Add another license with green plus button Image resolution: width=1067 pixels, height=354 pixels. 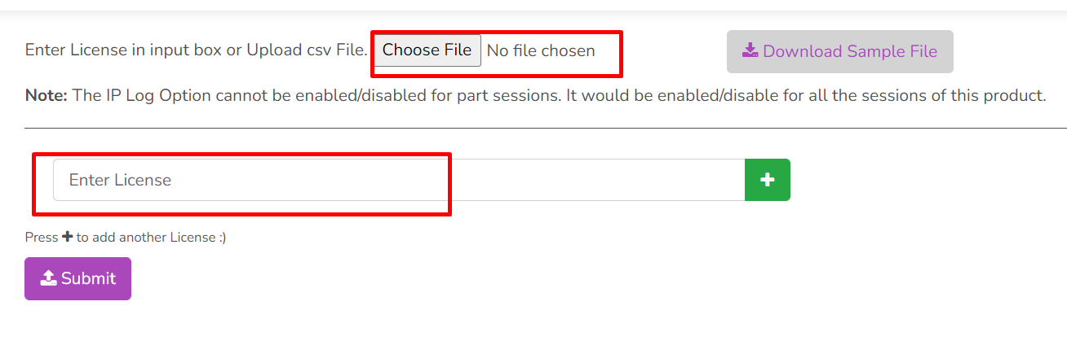coord(768,180)
